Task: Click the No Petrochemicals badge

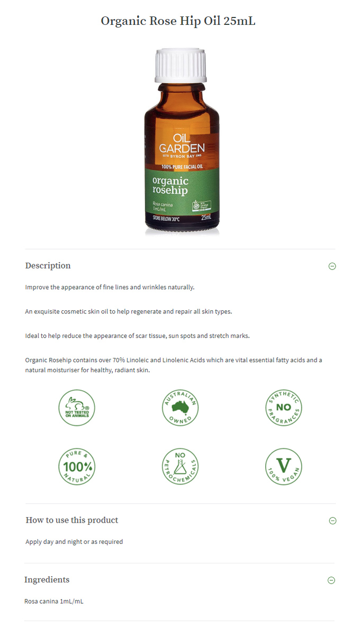Action: point(180,466)
